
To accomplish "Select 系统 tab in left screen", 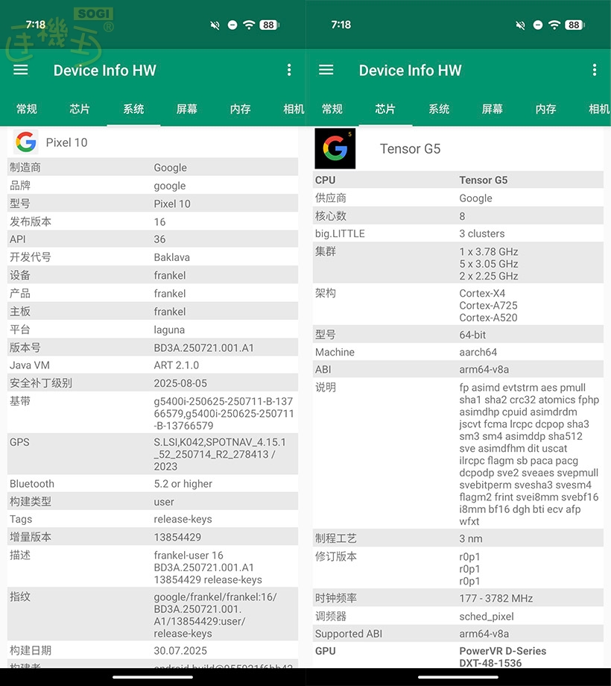I will click(133, 109).
